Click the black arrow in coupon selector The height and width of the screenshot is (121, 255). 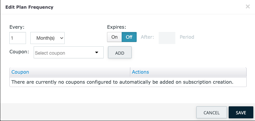(x=97, y=53)
